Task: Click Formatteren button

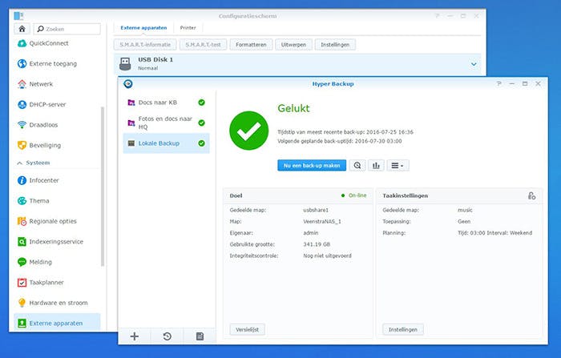Action: click(x=251, y=45)
